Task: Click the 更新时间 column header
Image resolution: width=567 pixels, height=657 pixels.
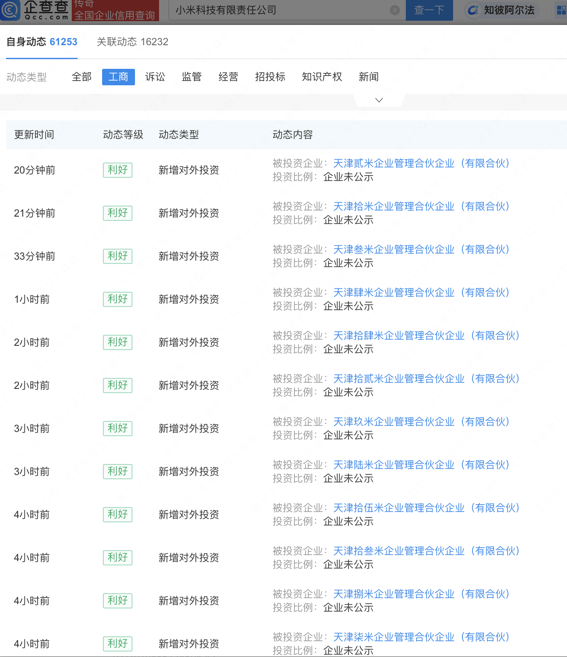Action: pyautogui.click(x=34, y=135)
